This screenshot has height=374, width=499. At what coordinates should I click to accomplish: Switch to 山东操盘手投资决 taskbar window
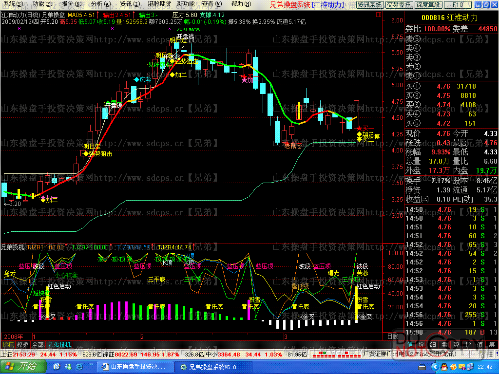pos(134,367)
